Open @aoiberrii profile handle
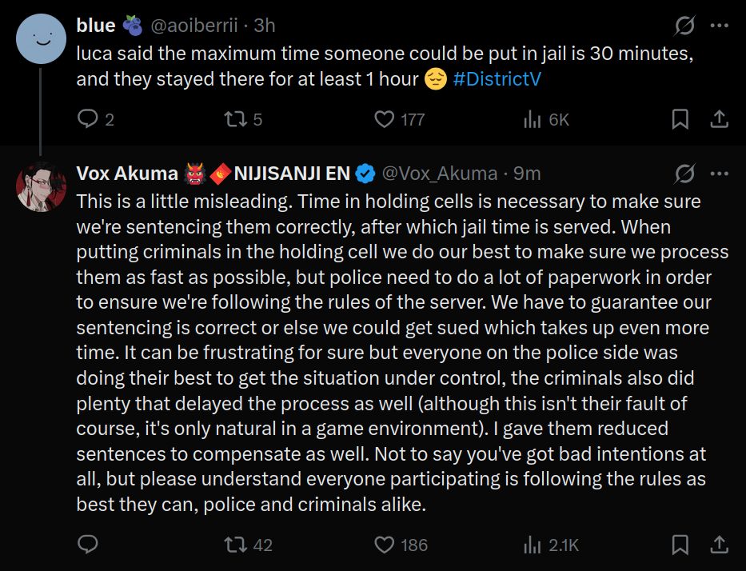The width and height of the screenshot is (746, 571). pyautogui.click(x=194, y=26)
